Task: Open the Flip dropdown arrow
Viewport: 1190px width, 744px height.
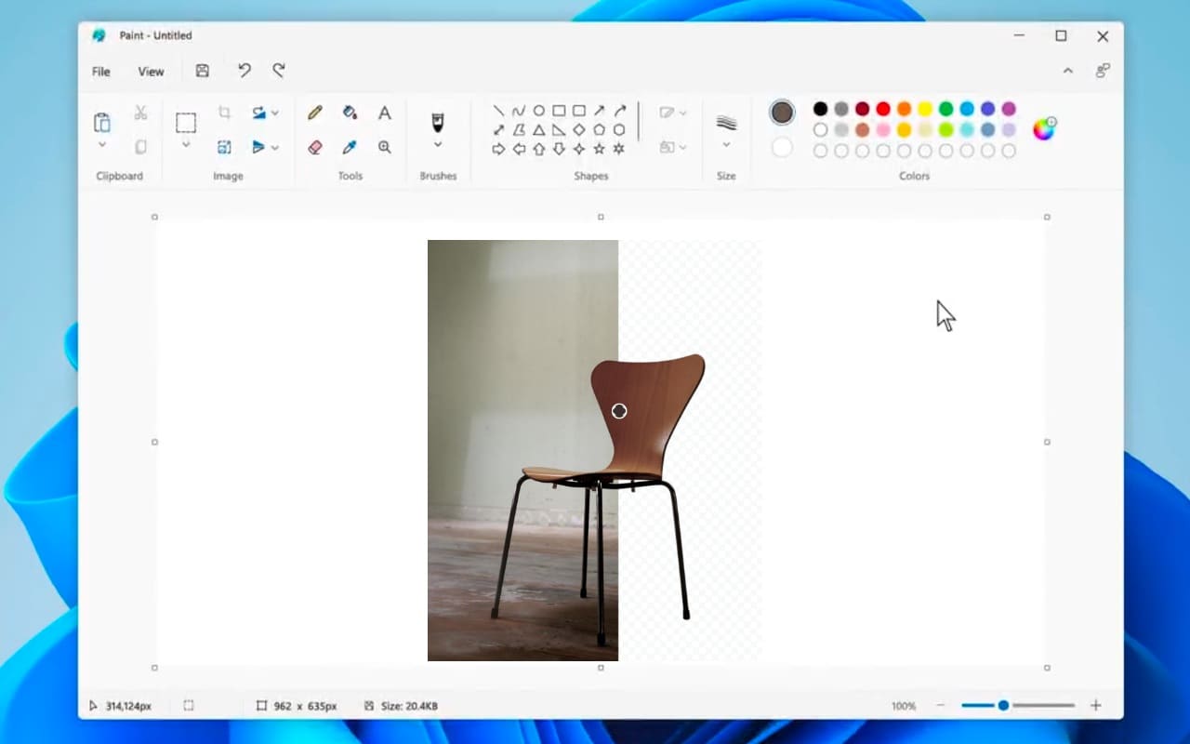Action: click(x=275, y=148)
